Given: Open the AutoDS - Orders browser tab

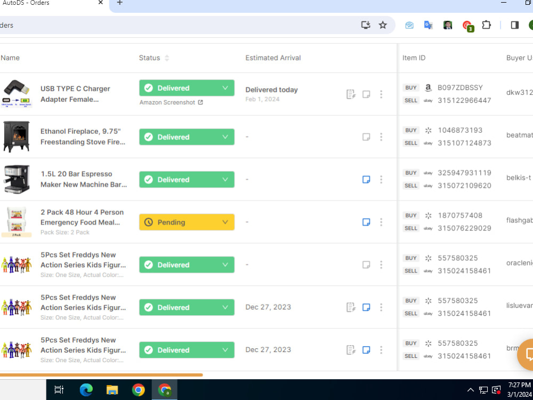Looking at the screenshot, I should 51,3.
